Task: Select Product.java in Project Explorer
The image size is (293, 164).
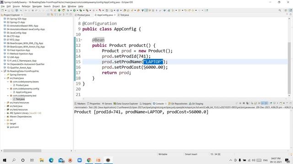Action: point(22,85)
